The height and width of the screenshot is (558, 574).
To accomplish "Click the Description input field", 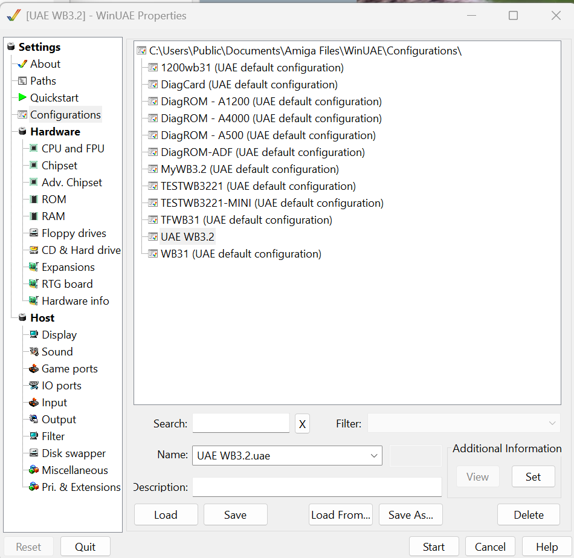I will [x=317, y=487].
